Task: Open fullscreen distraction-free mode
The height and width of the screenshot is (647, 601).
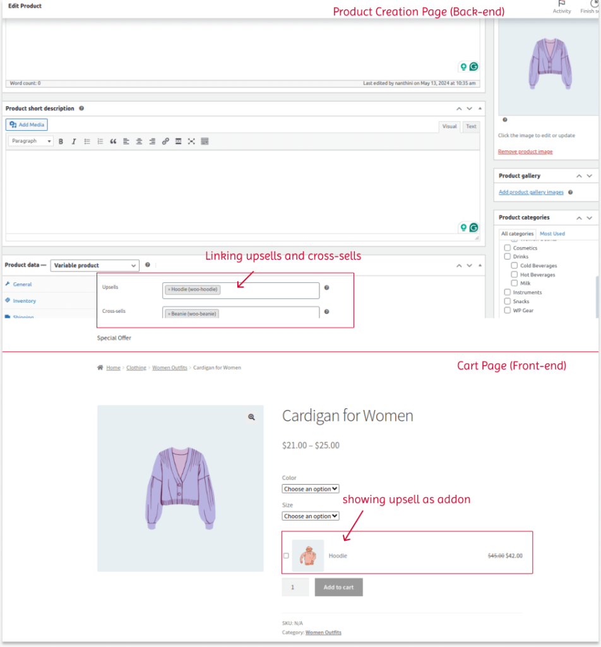Action: pos(191,141)
